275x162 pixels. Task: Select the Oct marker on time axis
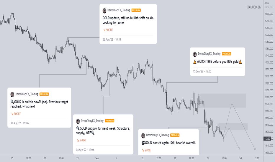pos(240,158)
